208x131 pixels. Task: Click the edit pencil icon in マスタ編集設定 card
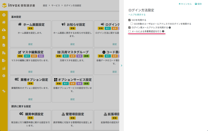pos(19,52)
